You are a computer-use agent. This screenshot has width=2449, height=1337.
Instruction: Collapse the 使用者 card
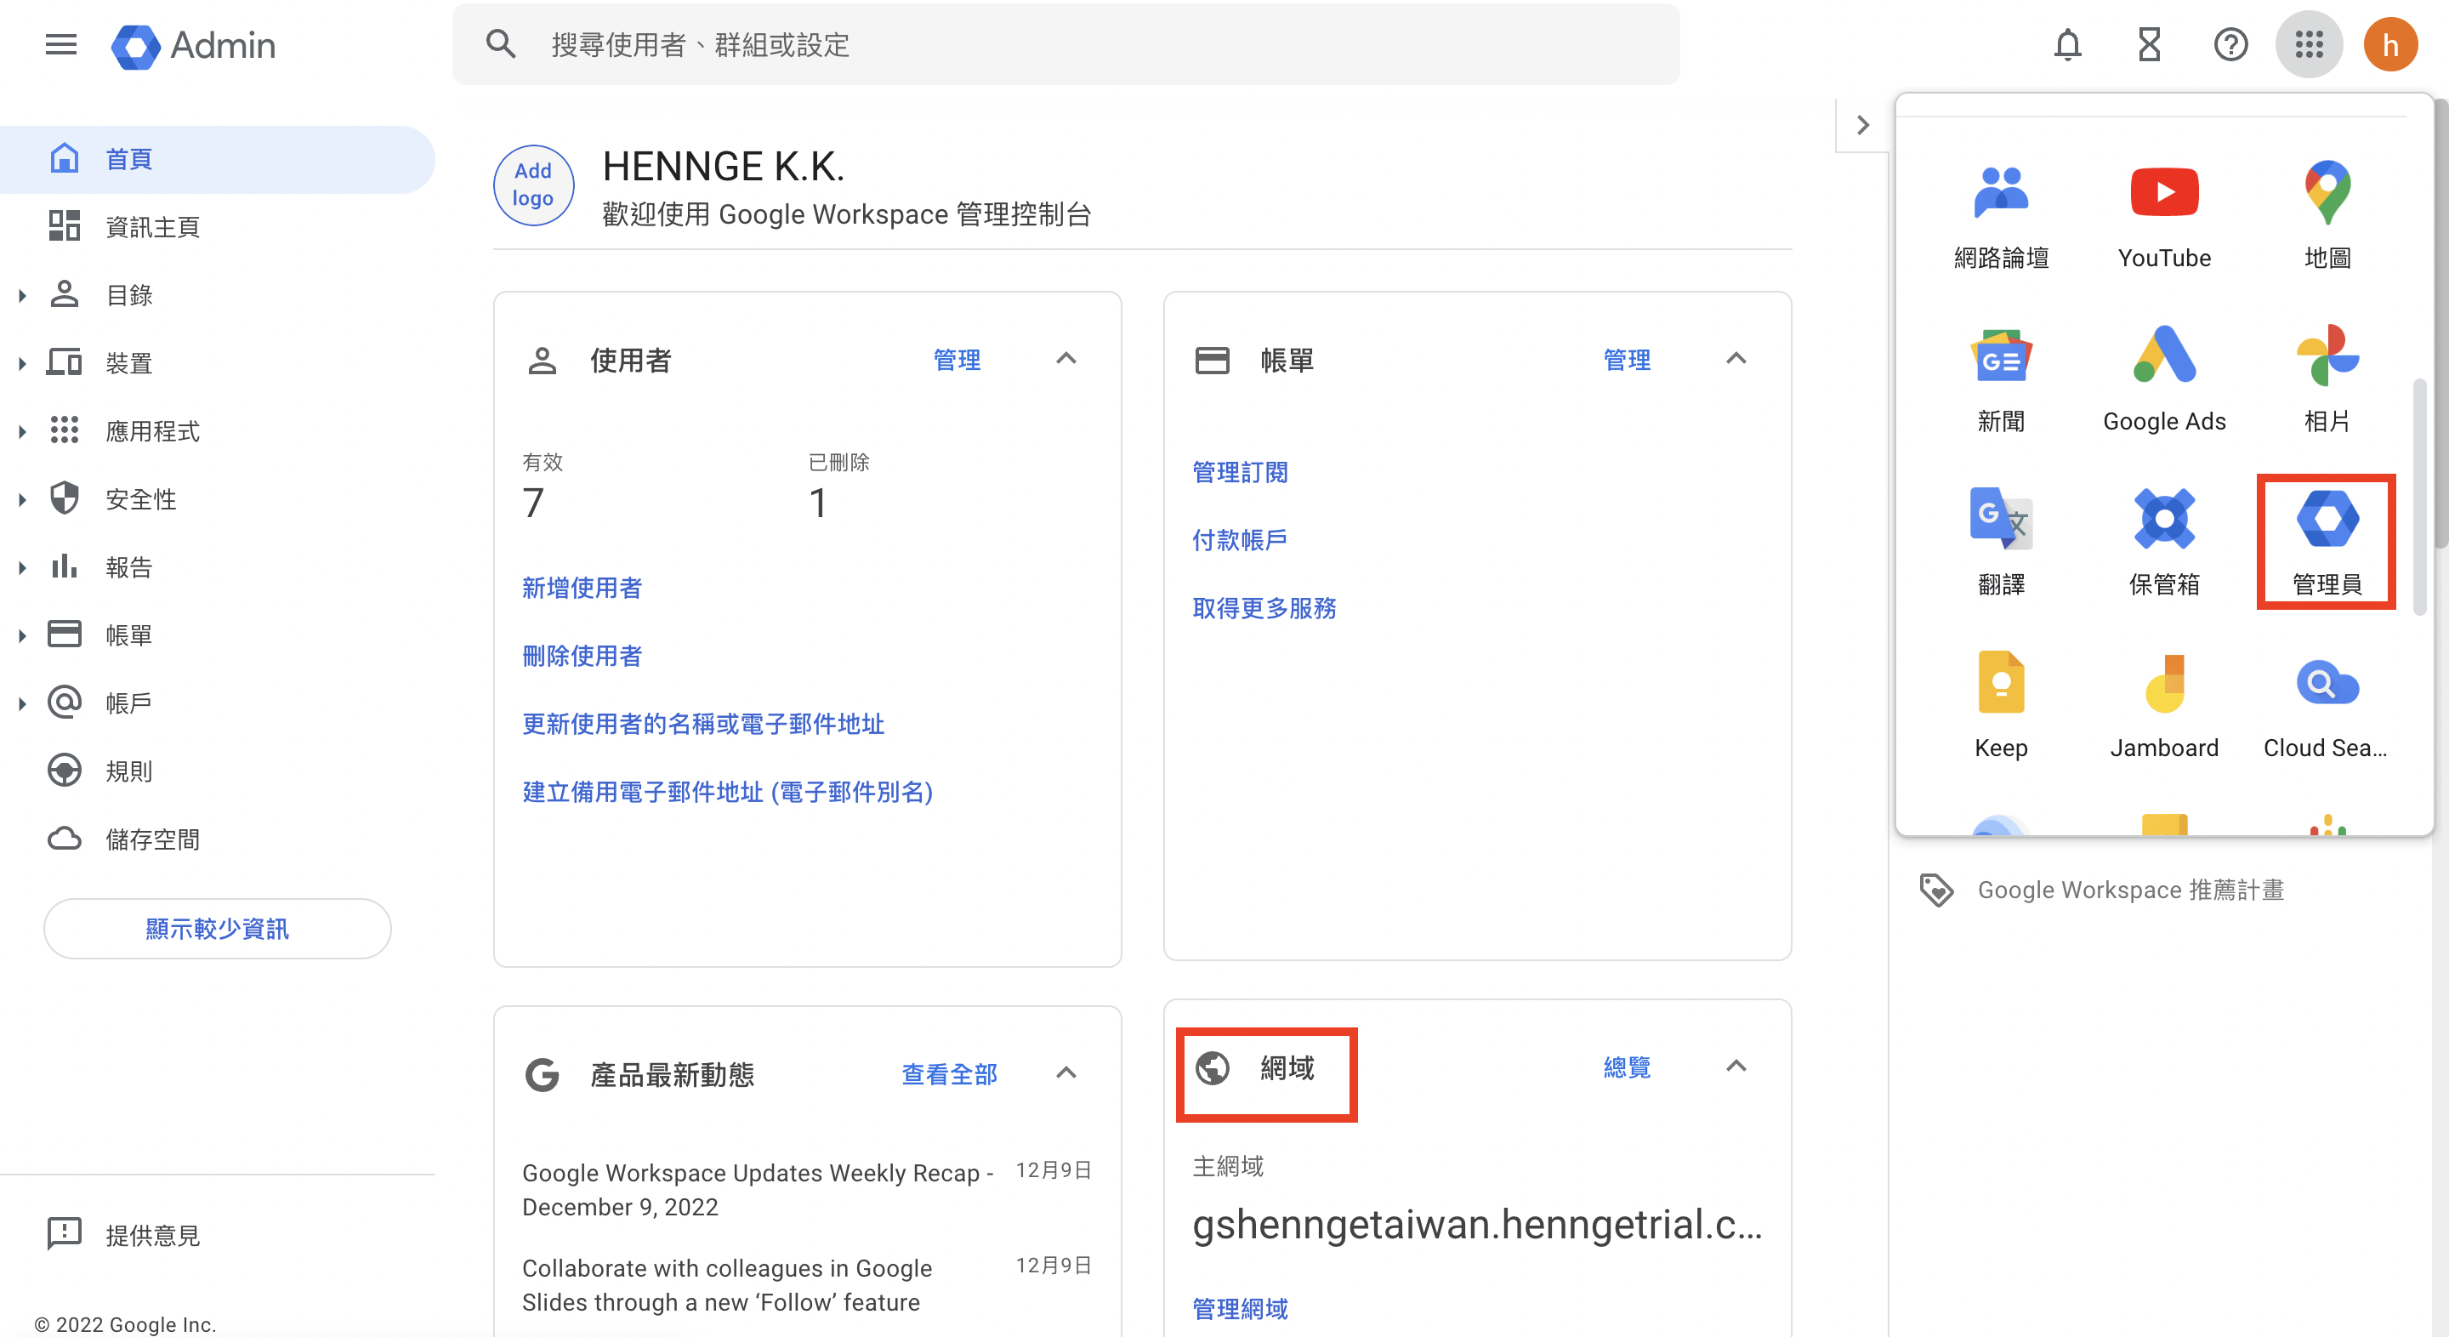click(1065, 359)
